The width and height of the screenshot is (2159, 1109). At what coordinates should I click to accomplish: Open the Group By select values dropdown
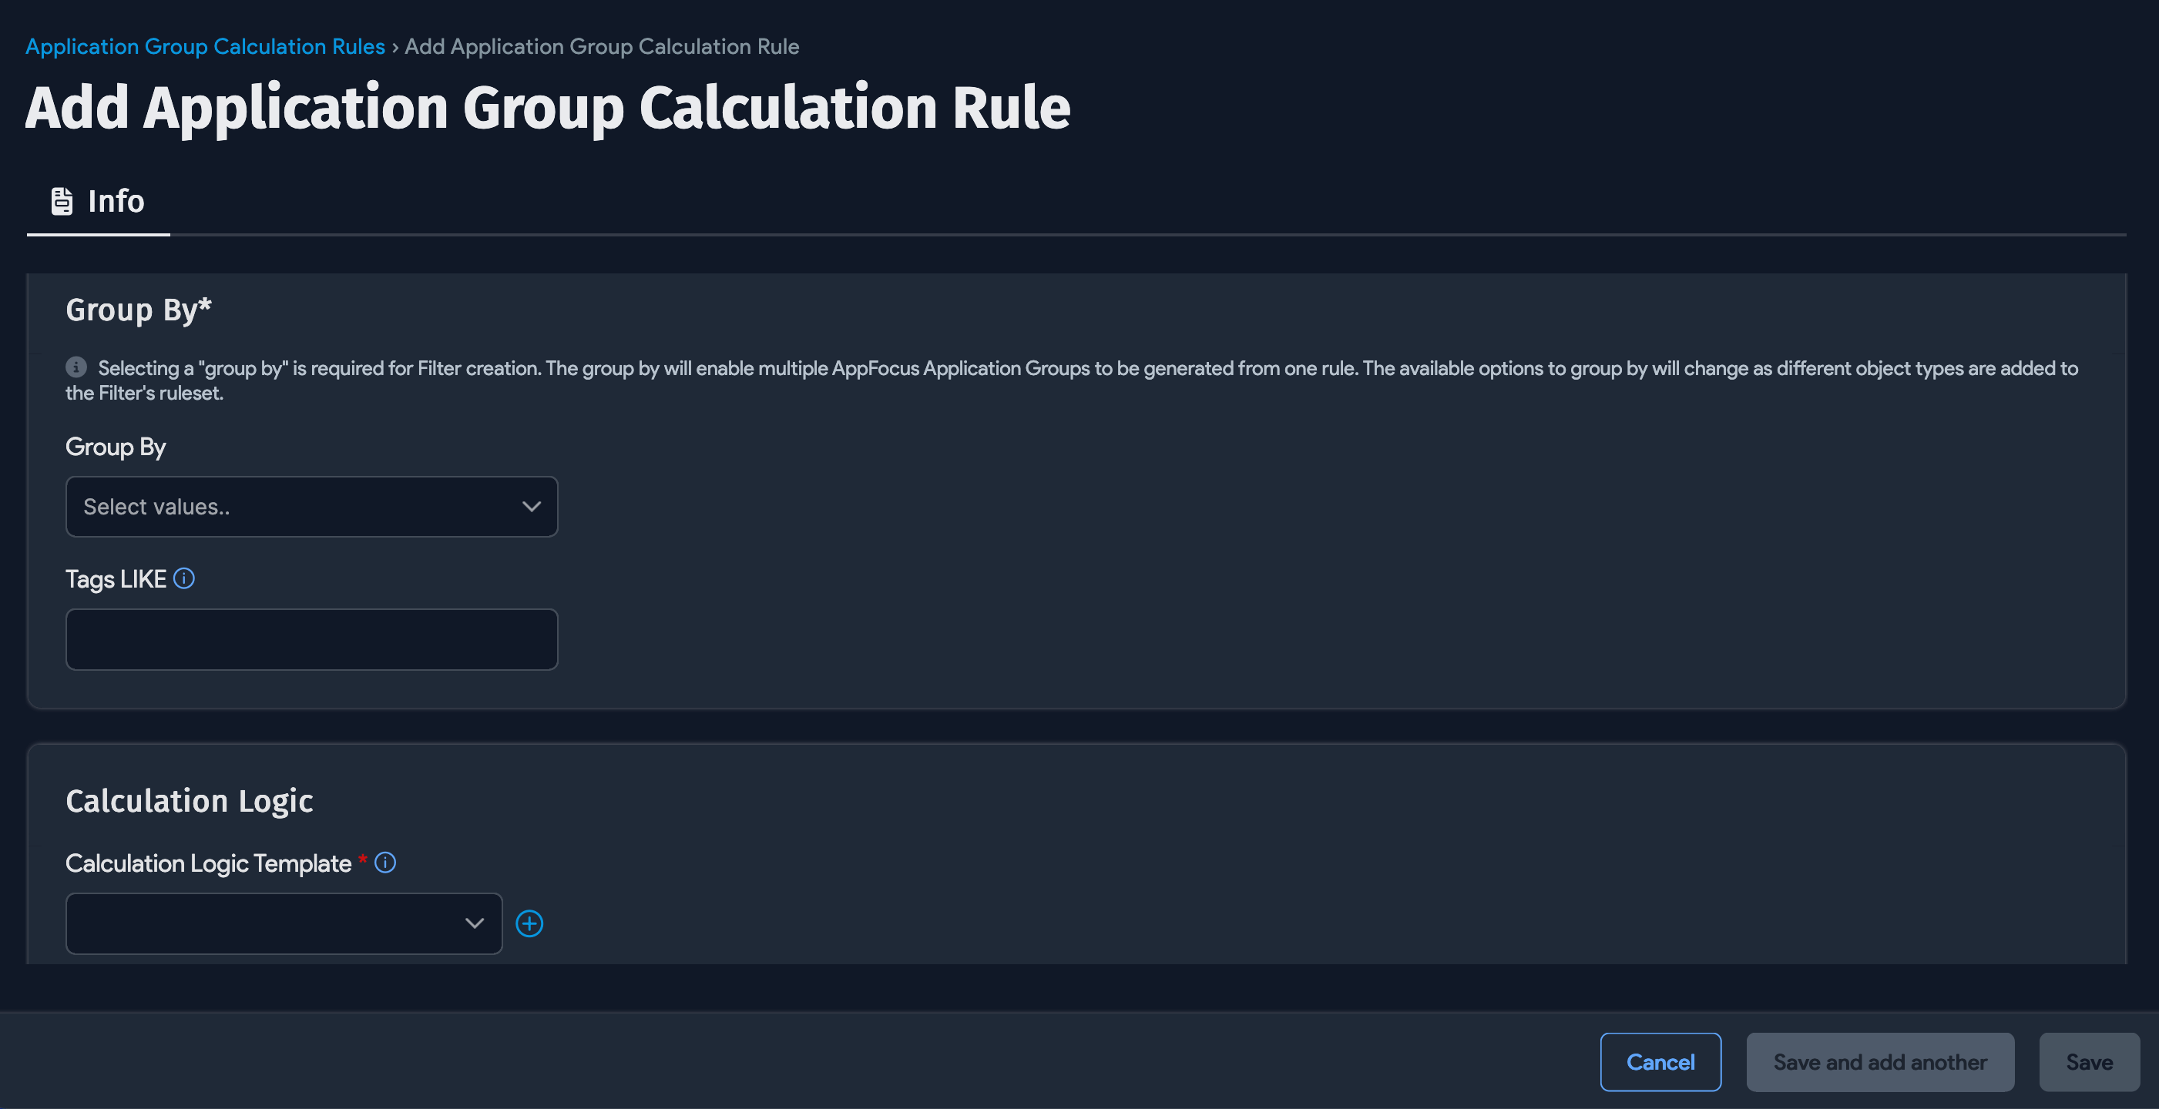294,507
